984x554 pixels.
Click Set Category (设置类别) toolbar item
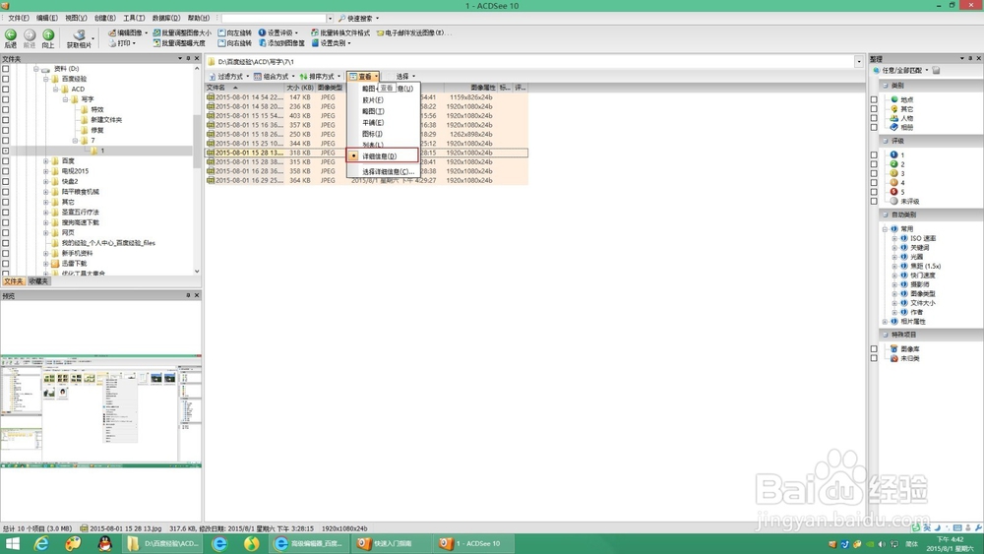tap(332, 43)
